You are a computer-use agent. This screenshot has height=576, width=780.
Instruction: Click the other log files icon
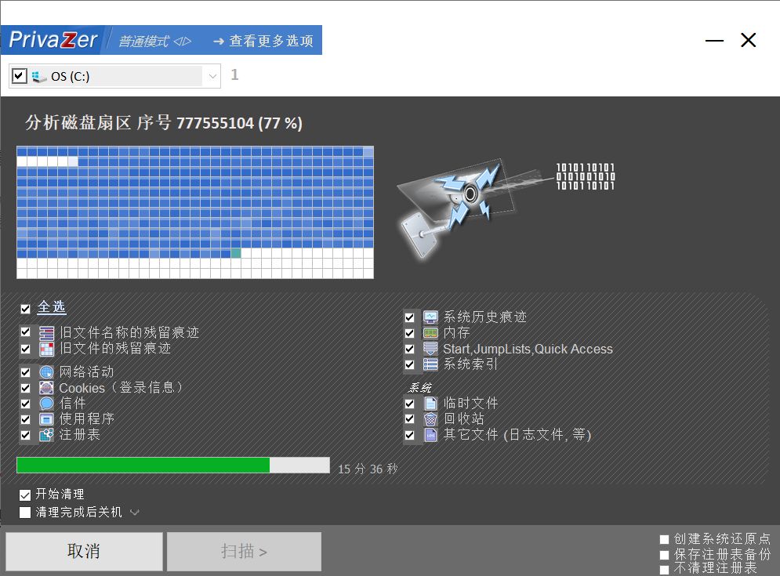pyautogui.click(x=430, y=435)
